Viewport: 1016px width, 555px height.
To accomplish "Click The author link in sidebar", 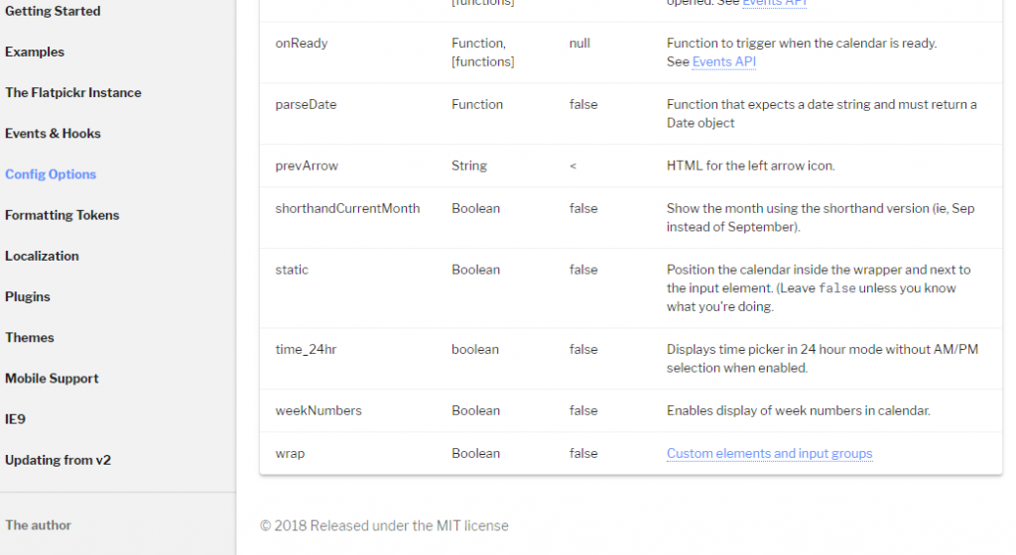I will (38, 525).
